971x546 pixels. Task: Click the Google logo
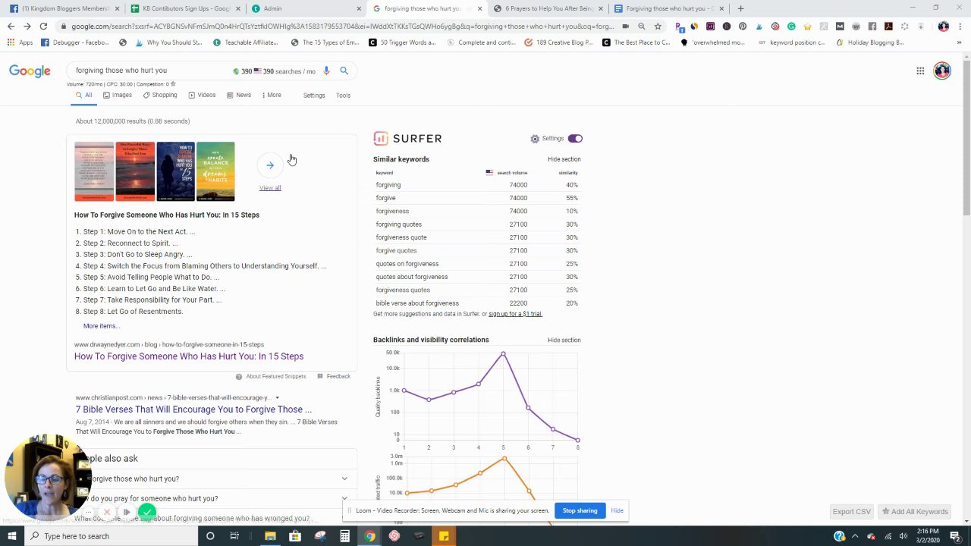[30, 71]
